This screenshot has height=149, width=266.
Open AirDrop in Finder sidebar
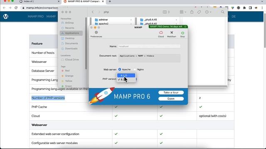coord(69,23)
